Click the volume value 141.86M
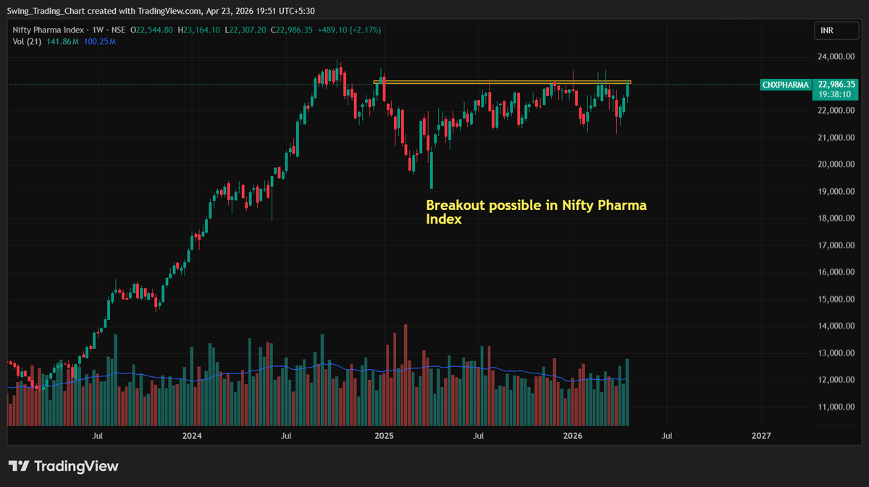Screen dimensions: 869x487 coord(64,42)
